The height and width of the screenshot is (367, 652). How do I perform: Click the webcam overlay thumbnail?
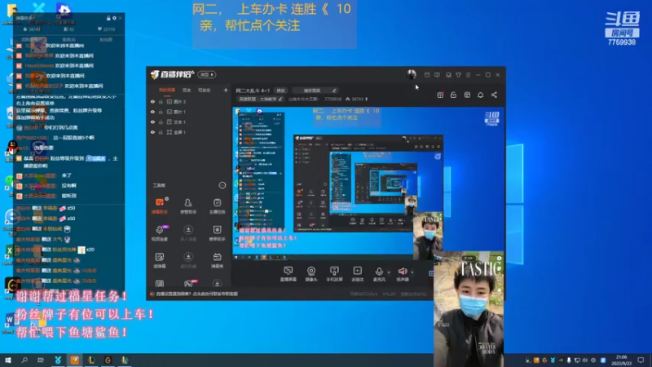click(x=469, y=308)
